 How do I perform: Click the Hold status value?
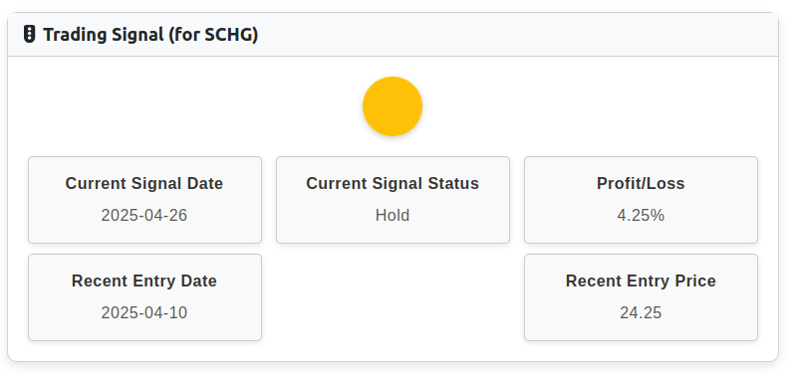(x=393, y=216)
